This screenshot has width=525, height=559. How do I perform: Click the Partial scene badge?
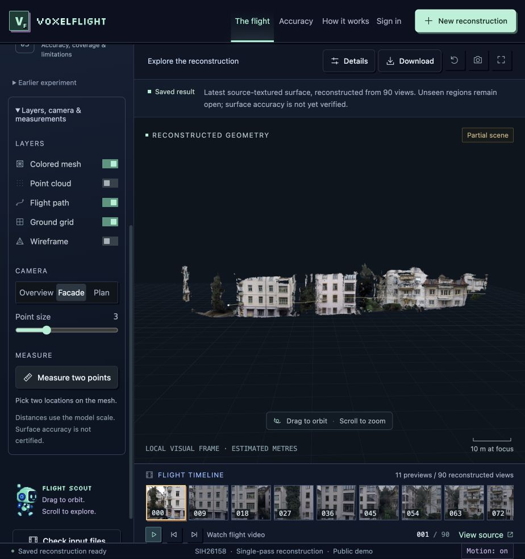[x=488, y=135]
